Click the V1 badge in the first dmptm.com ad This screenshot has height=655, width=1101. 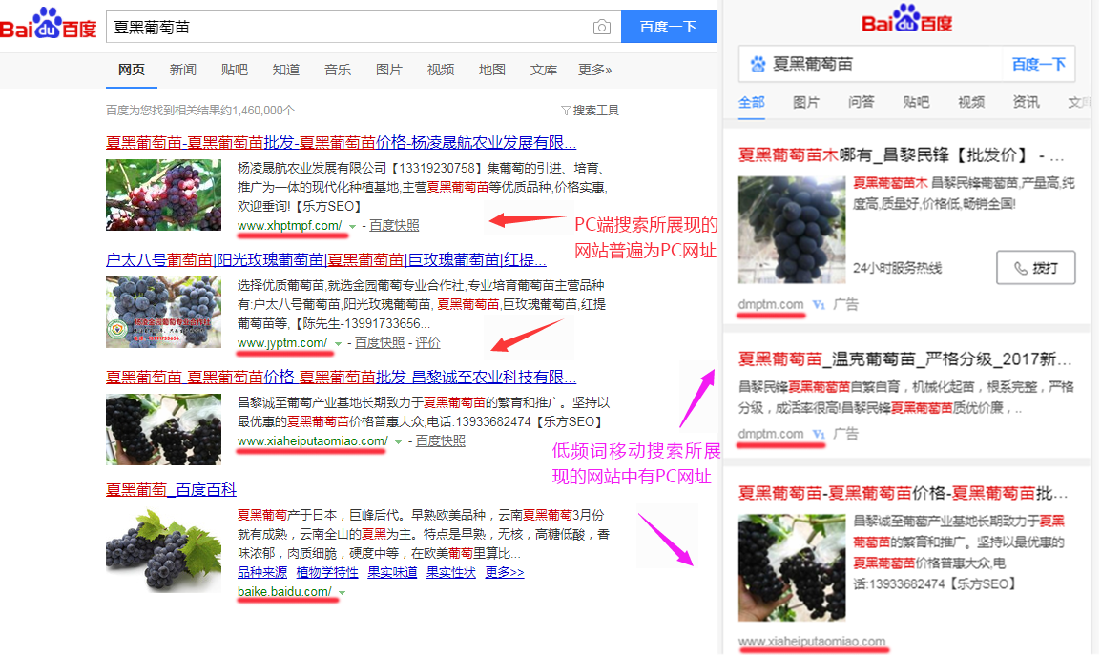819,305
